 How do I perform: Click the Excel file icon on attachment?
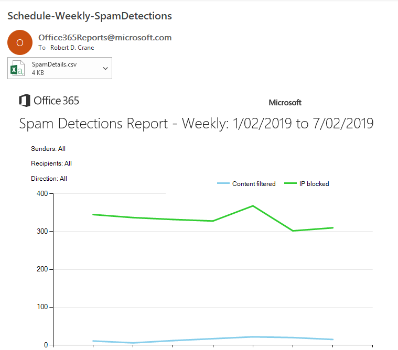tap(18, 68)
